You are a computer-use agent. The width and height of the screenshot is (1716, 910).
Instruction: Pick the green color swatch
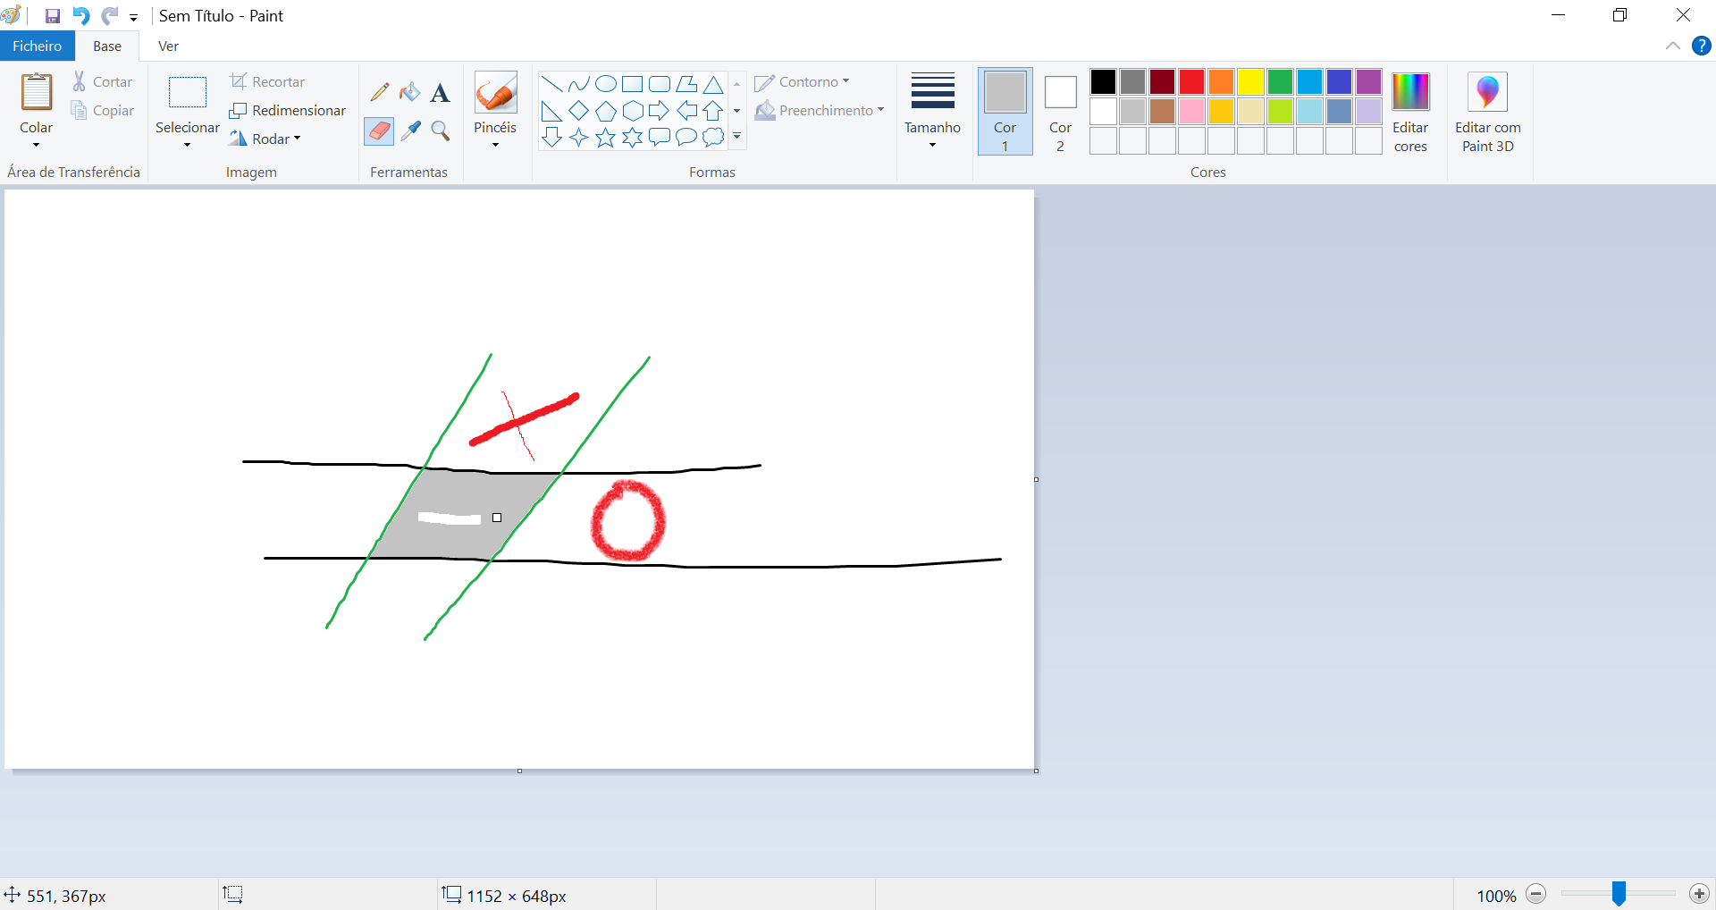click(1280, 82)
